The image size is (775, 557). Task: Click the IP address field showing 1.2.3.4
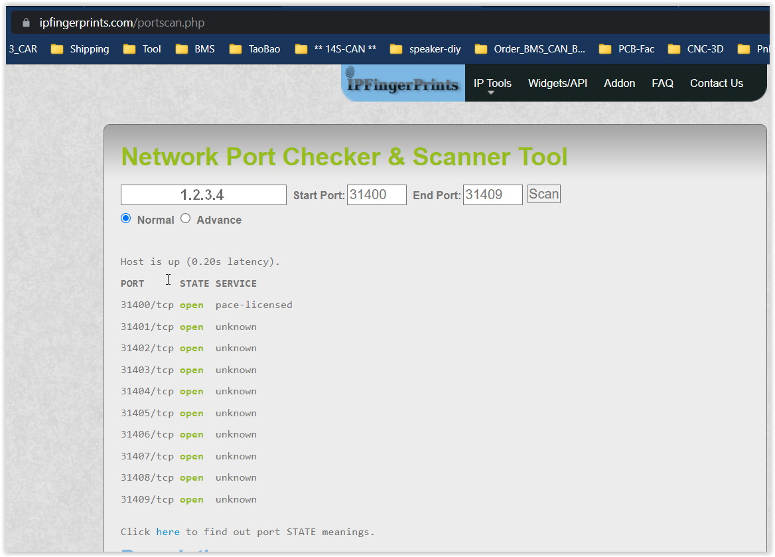(x=203, y=195)
